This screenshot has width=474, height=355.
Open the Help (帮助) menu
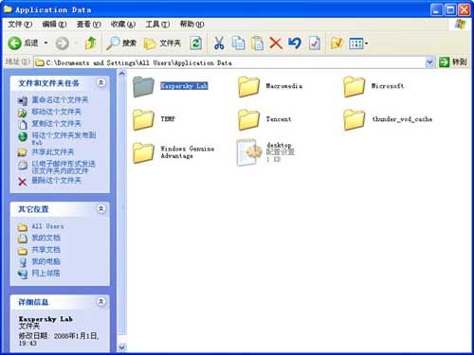click(191, 24)
